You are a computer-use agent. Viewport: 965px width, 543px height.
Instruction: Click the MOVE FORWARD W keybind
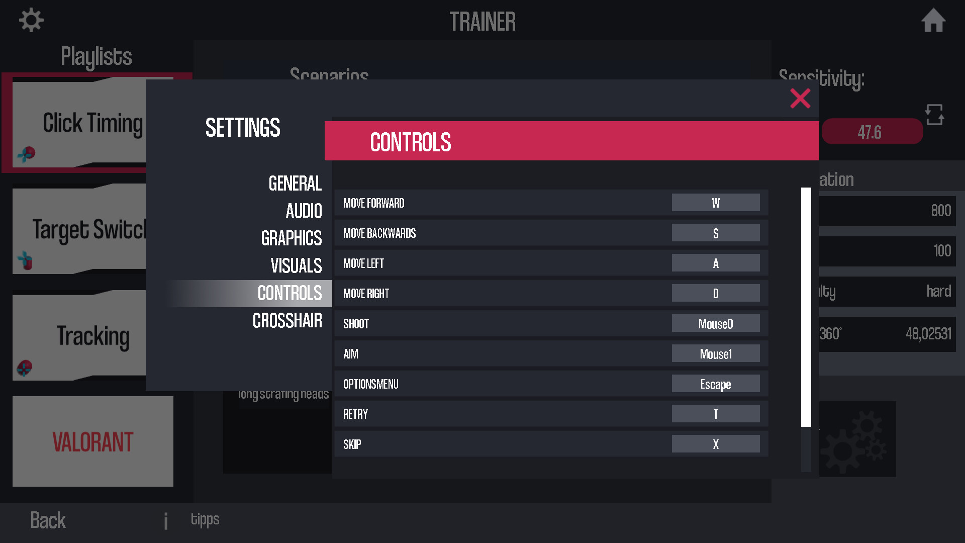click(x=715, y=203)
